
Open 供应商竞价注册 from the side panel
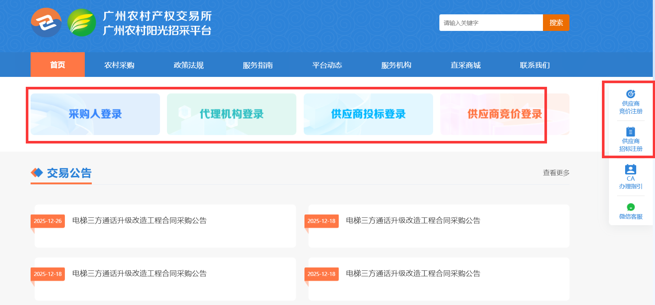pos(630,102)
